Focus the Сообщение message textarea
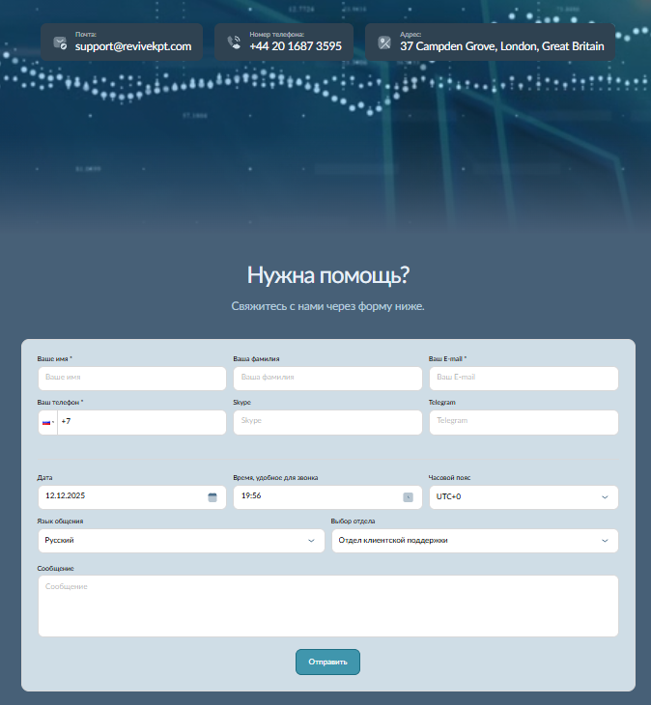The width and height of the screenshot is (651, 705). 328,606
